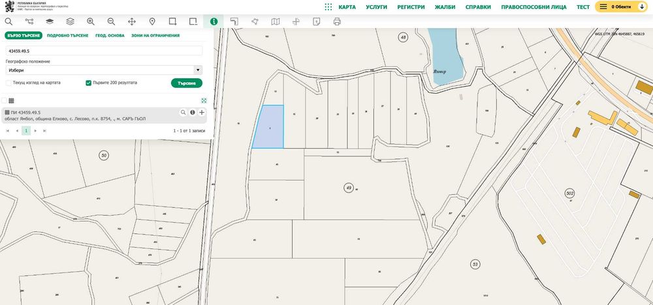
Task: Click the fit-to-extent icon above results
Action: click(x=204, y=100)
